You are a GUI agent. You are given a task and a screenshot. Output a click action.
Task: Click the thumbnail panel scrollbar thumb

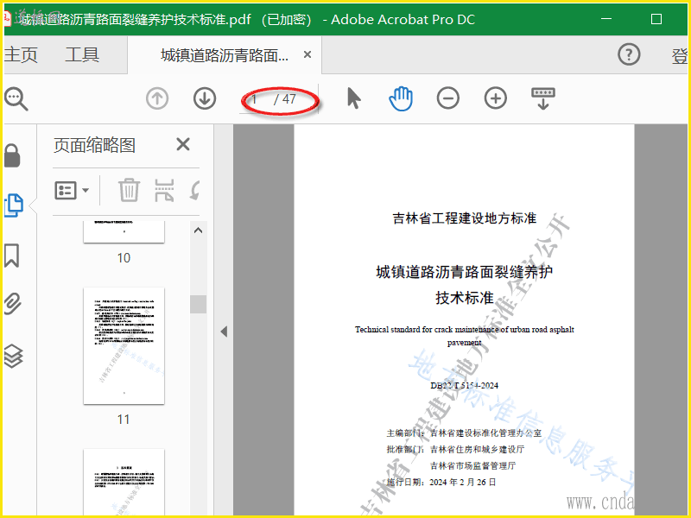pos(199,305)
